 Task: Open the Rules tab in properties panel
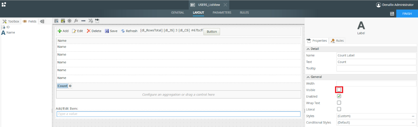tap(337, 41)
